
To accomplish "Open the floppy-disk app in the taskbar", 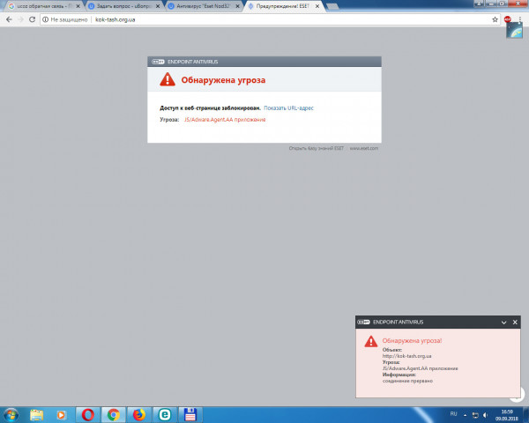I will pyautogui.click(x=190, y=414).
